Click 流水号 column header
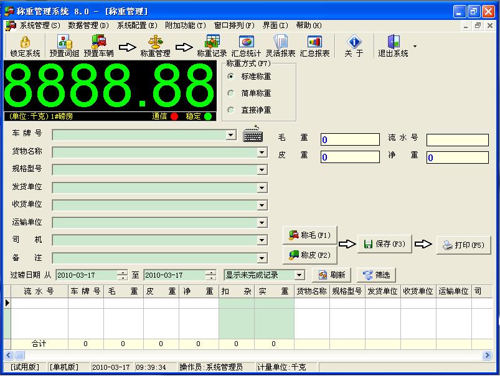500x376 pixels. 40,291
